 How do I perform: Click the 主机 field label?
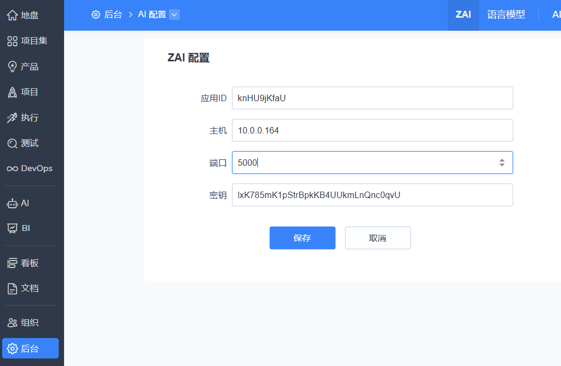click(x=218, y=131)
